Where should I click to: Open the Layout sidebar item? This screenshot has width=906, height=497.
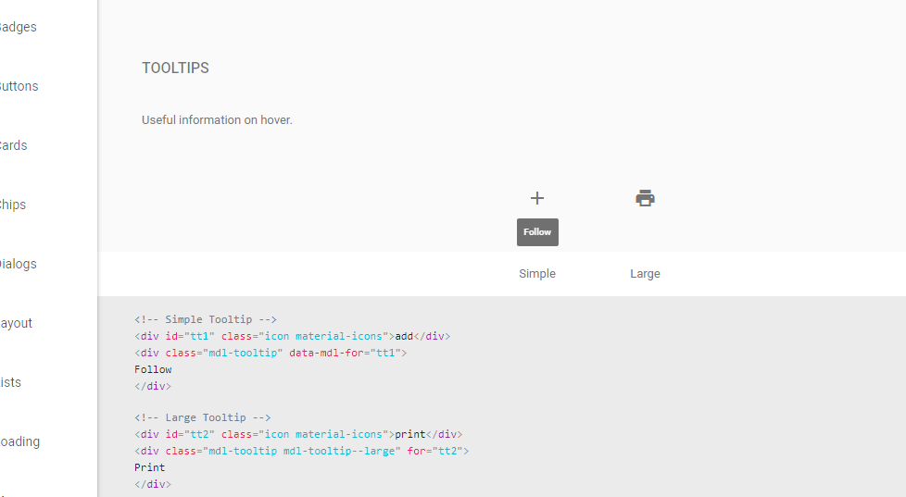pos(17,323)
